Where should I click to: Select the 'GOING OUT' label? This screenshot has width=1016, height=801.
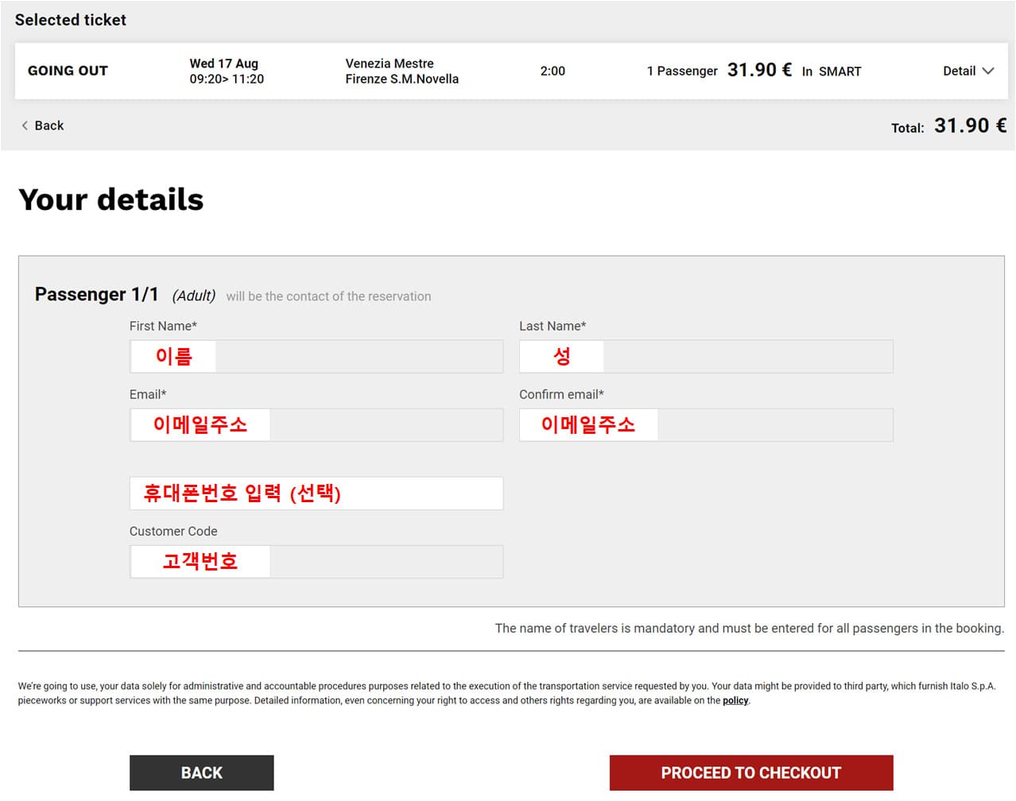pyautogui.click(x=68, y=71)
